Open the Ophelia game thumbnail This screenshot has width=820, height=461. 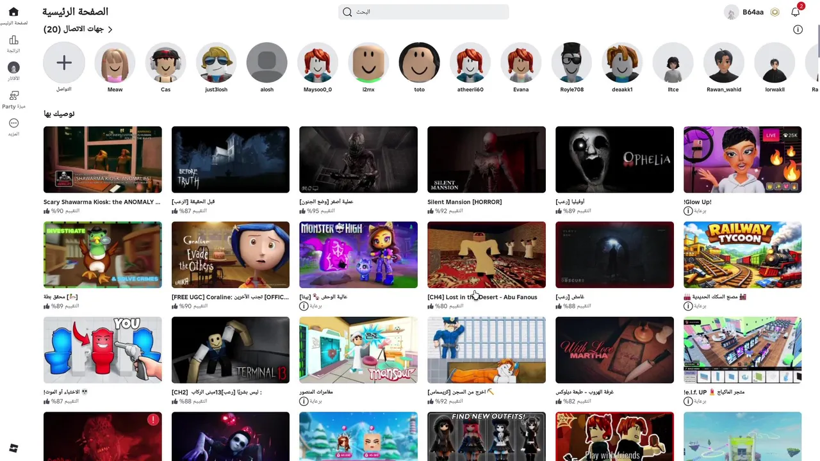pyautogui.click(x=614, y=159)
